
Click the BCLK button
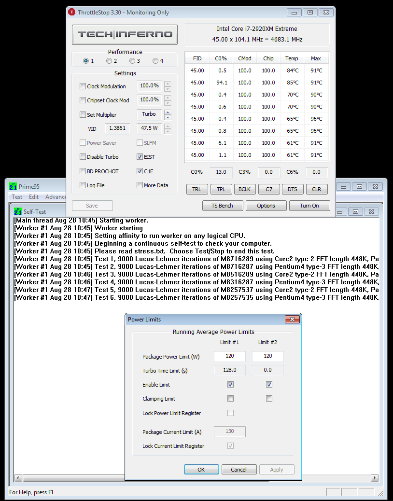pos(245,189)
